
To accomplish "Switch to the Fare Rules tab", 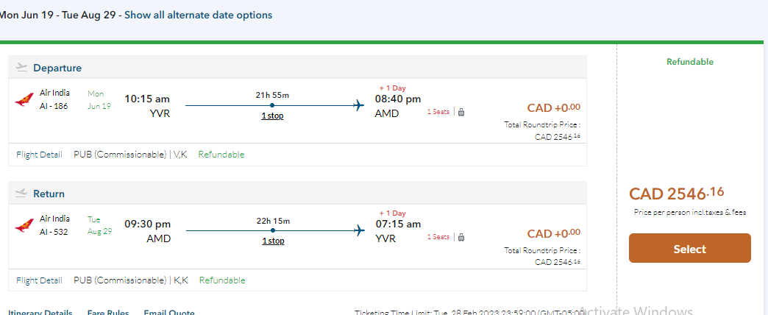I will (108, 312).
